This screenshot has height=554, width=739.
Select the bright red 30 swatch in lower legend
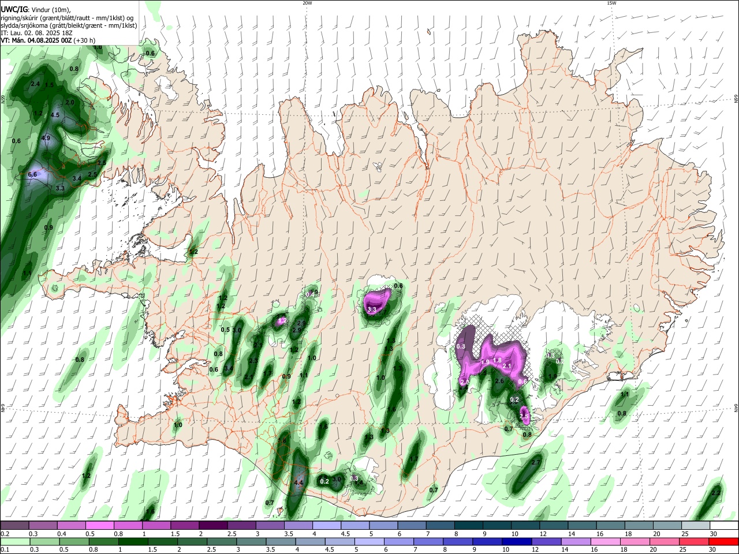coord(723,541)
